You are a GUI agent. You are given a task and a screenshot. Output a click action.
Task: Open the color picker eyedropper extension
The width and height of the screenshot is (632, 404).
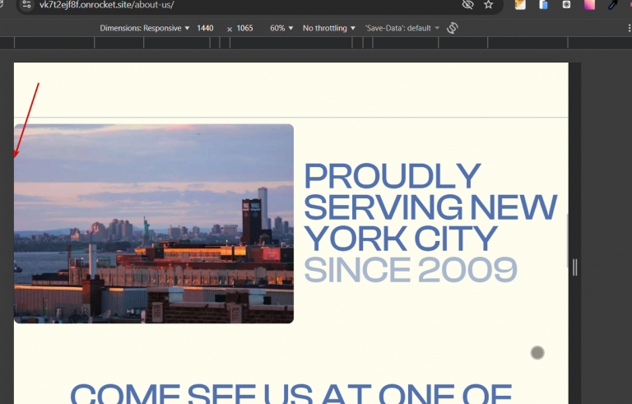613,4
